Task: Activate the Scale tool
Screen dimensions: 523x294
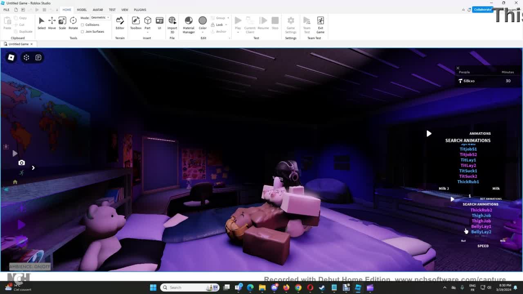Action: [62, 23]
